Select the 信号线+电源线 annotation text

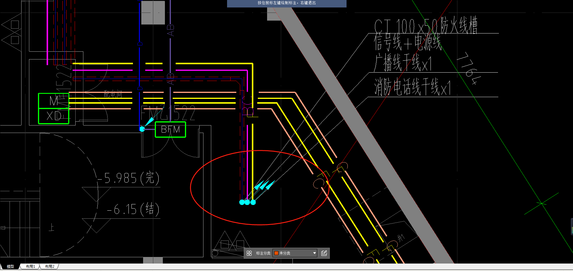coord(407,42)
